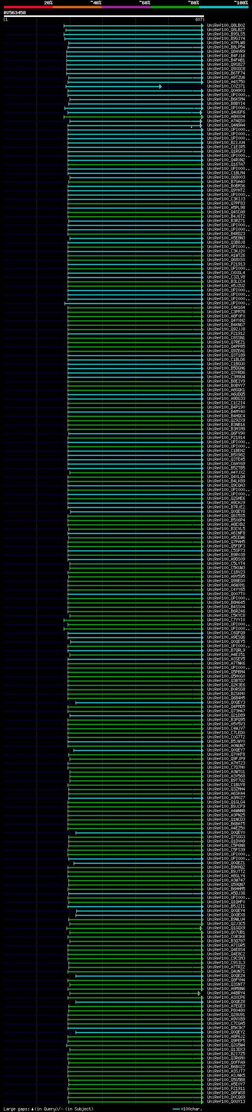Click the text UniRef100_P21914
The width and height of the screenshot is (252, 1112).
(226, 438)
